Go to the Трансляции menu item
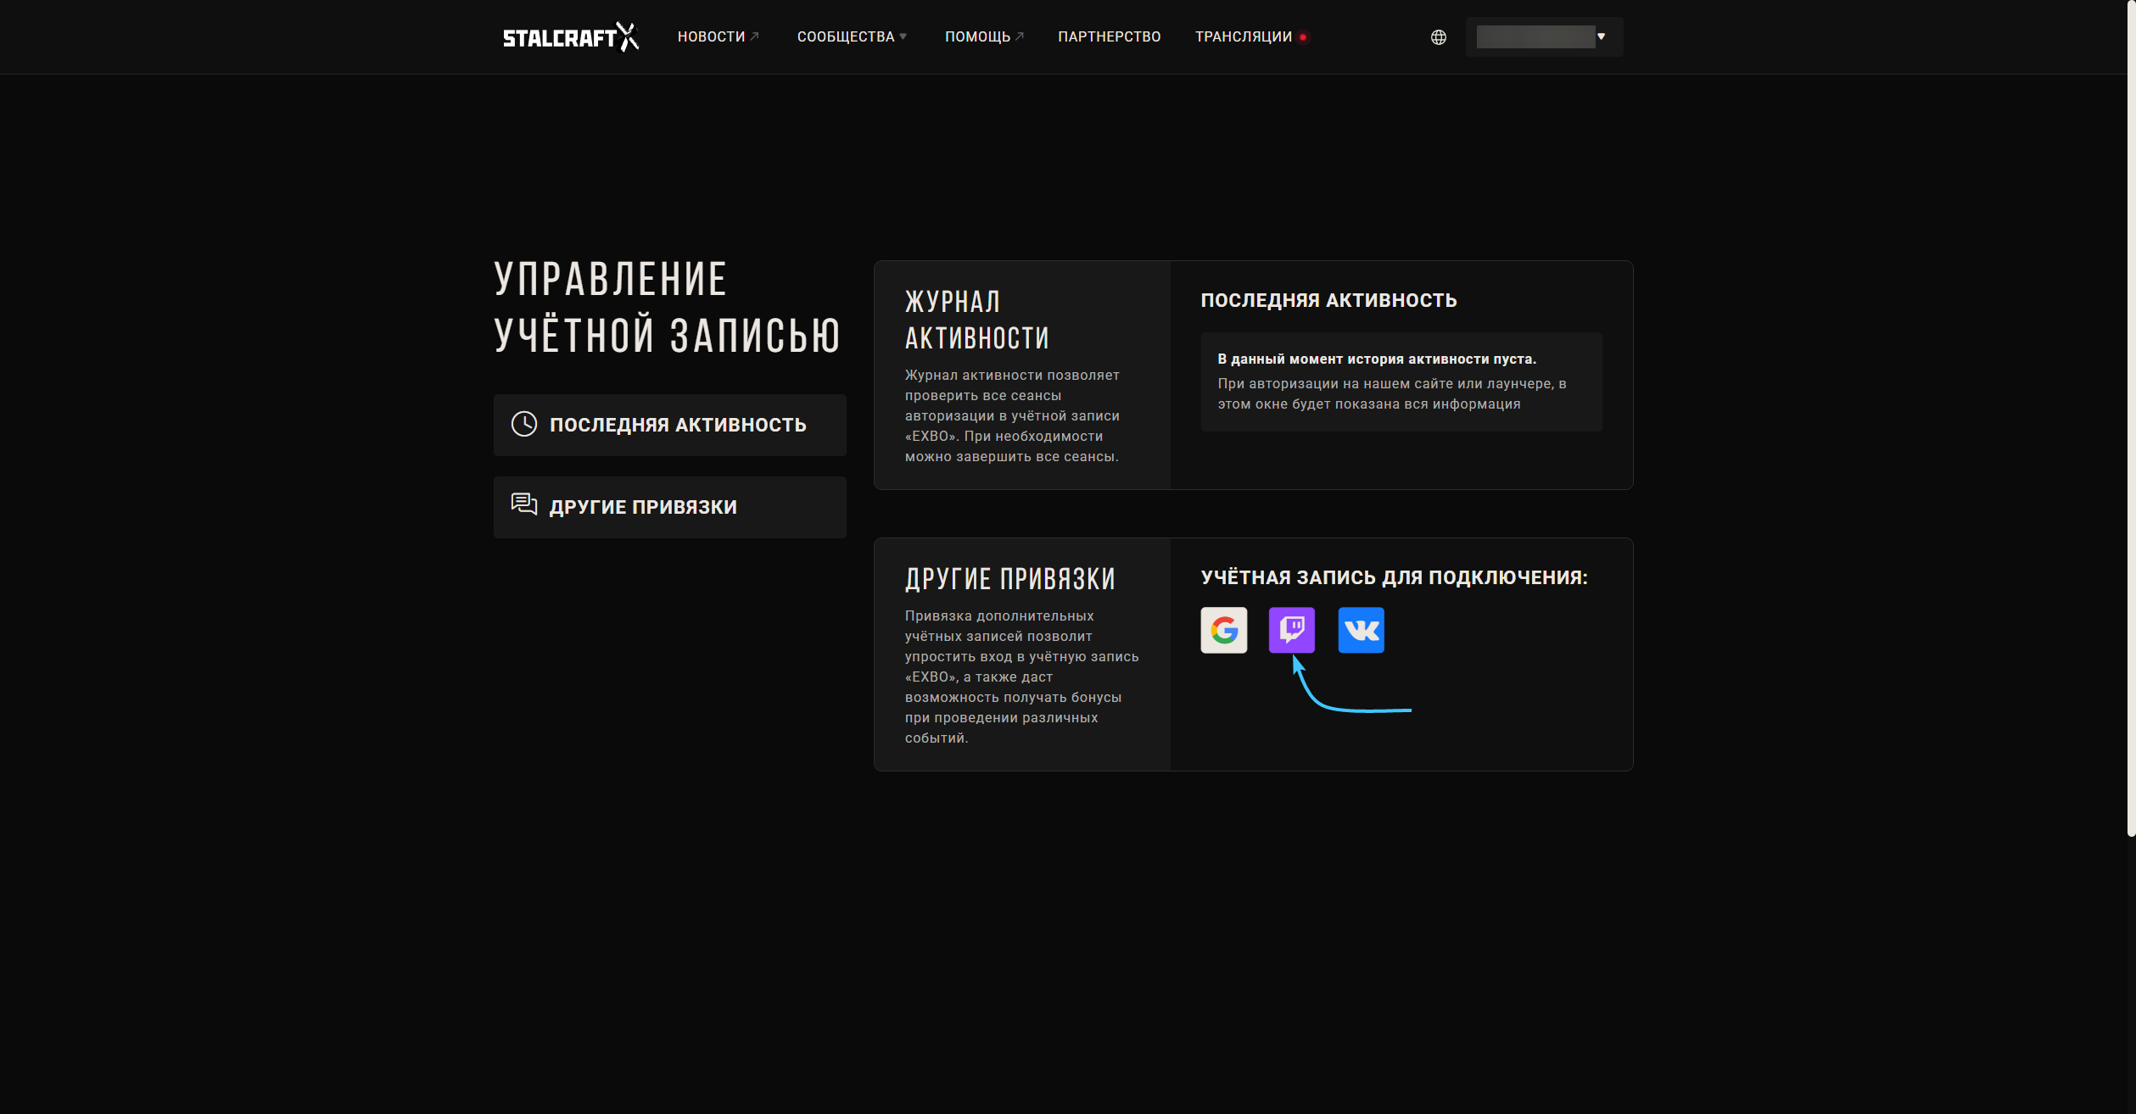This screenshot has width=2136, height=1114. click(x=1243, y=36)
